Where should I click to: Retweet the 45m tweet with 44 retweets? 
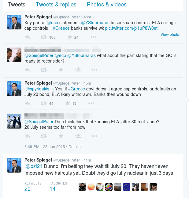pos(44,103)
